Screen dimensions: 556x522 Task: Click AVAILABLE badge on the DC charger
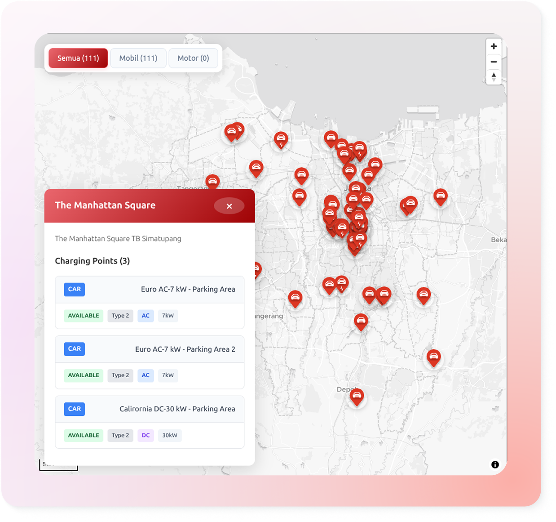84,435
